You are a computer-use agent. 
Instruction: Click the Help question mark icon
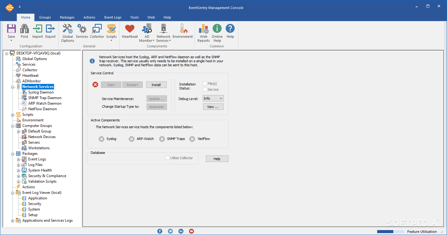230,29
